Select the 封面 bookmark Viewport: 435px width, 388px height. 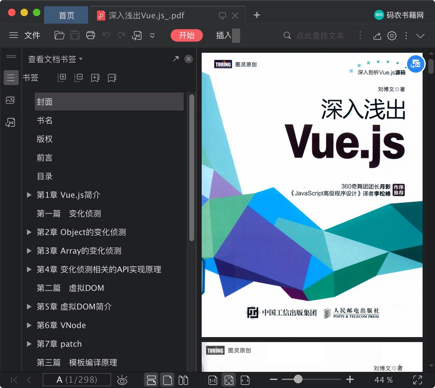(109, 102)
